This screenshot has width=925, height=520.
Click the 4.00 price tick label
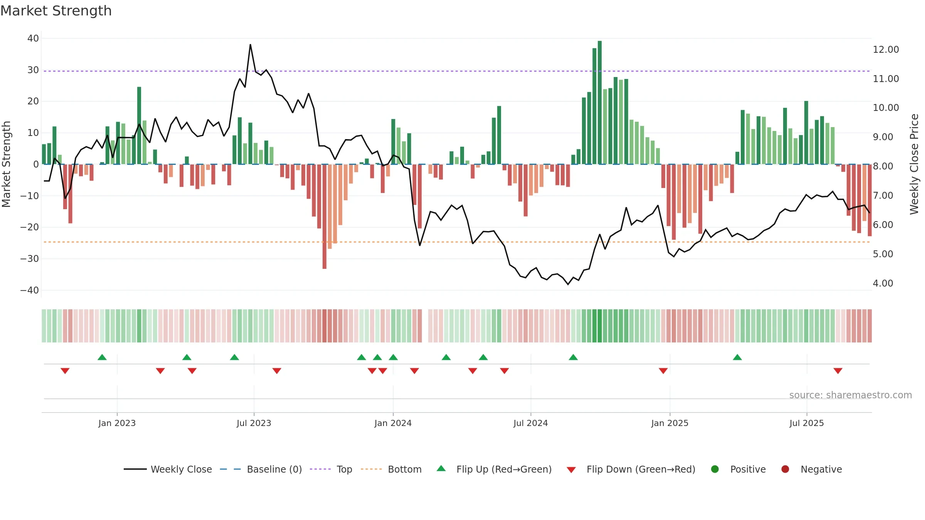(883, 283)
